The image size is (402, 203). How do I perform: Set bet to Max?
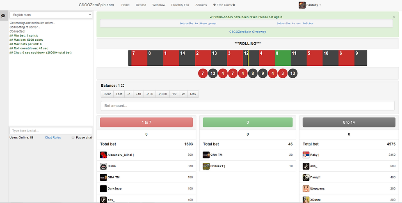[x=193, y=94]
